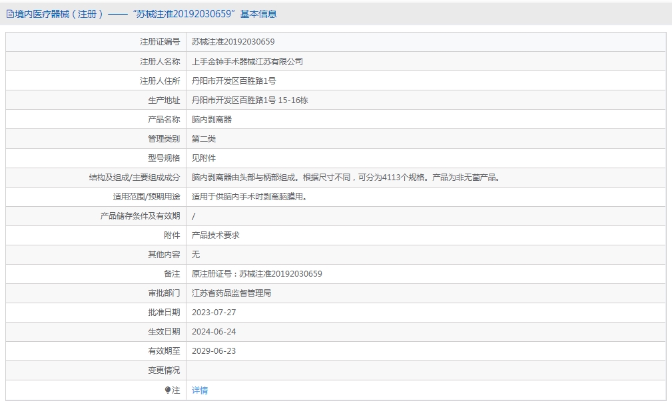Screen dimensions: 672x407
Task: Click the approving department 江苏省药品监督管理局
Action: pyautogui.click(x=231, y=293)
